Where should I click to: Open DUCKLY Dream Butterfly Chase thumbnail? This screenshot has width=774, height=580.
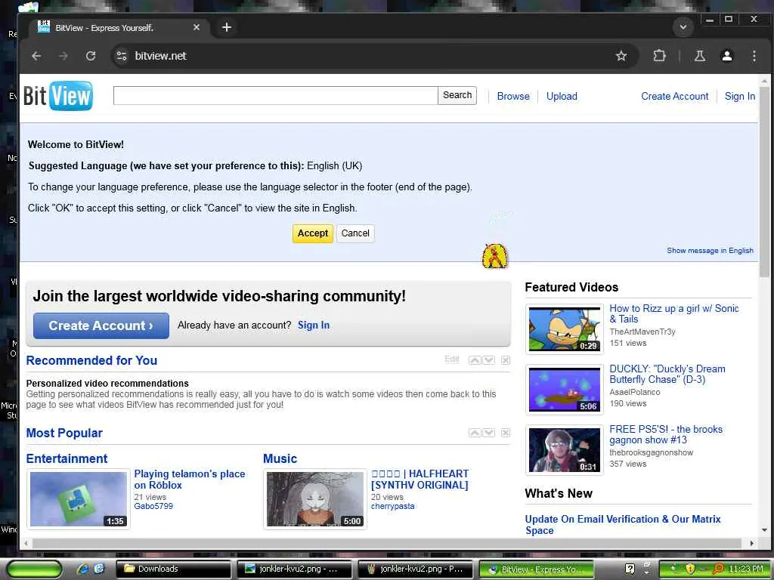tap(565, 389)
